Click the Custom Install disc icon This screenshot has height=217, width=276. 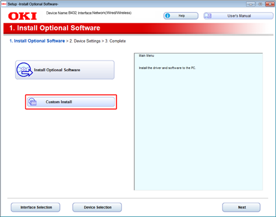coord(32,102)
